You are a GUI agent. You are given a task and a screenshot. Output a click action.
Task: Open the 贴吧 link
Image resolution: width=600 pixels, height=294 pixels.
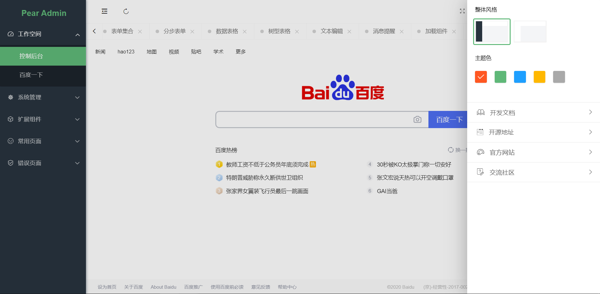tap(196, 52)
